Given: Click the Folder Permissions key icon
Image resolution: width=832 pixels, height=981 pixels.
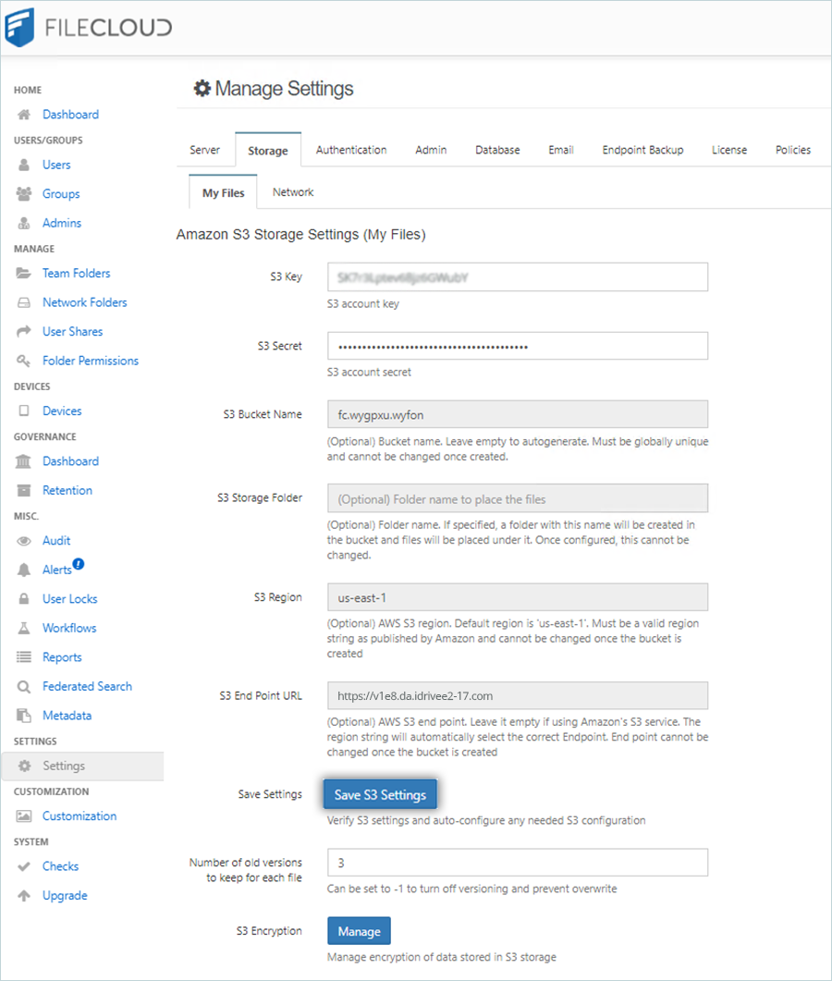Looking at the screenshot, I should click(24, 361).
